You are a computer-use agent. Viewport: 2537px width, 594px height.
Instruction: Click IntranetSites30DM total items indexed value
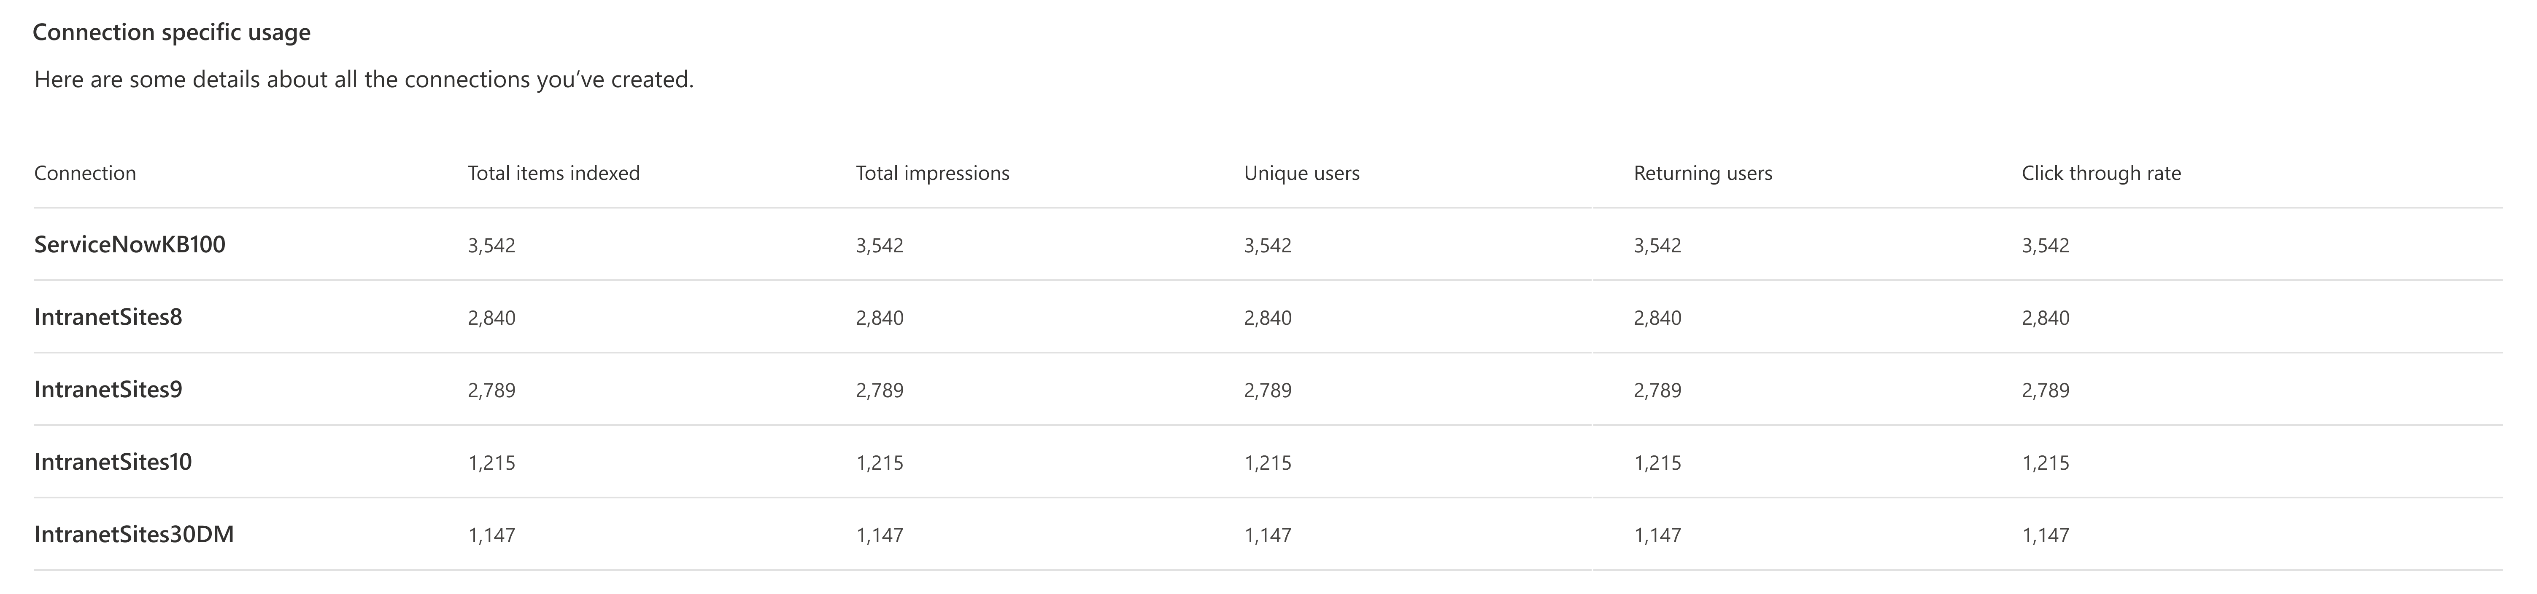tap(491, 535)
